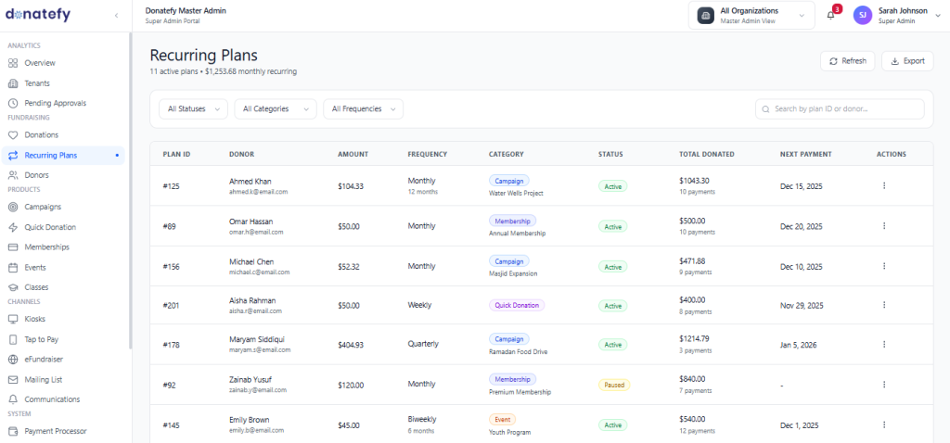The height and width of the screenshot is (443, 950).
Task: Open Memberships from the sidebar
Action: [x=46, y=247]
